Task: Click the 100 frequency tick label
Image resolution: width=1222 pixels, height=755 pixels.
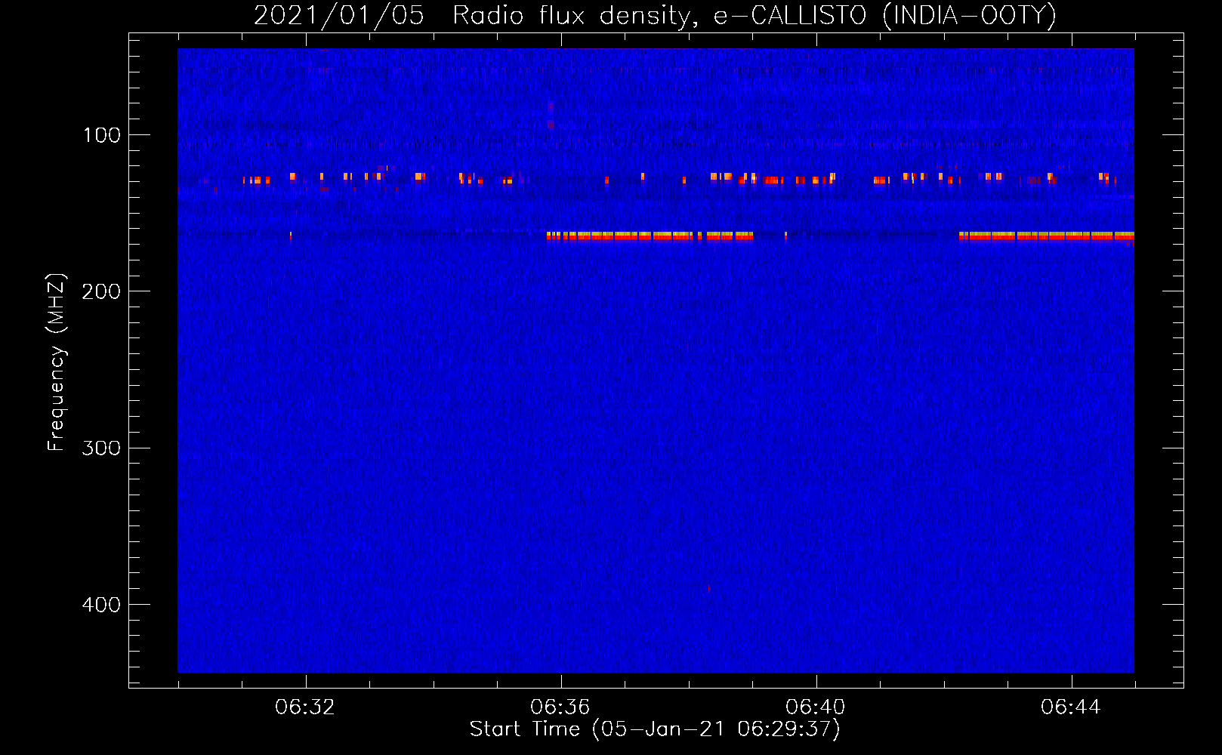Action: [101, 135]
